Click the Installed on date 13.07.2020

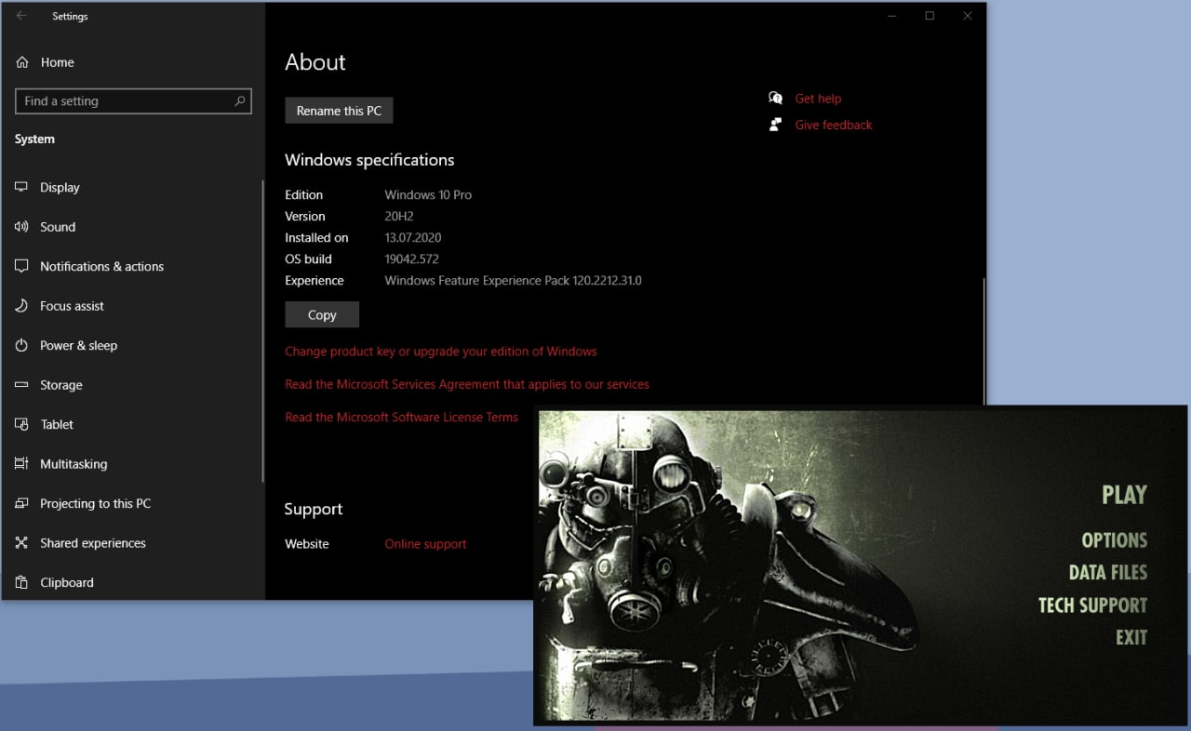tap(412, 238)
